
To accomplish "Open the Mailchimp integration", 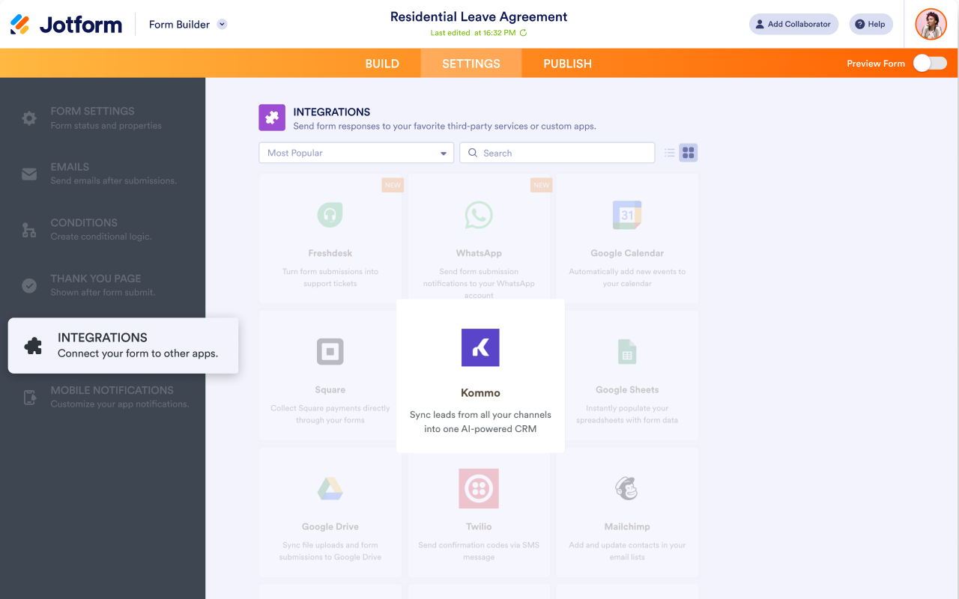I will click(627, 512).
